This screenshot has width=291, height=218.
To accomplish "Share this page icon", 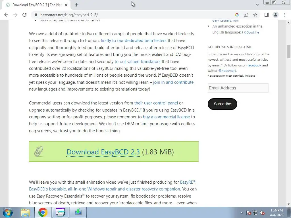I will pyautogui.click(x=246, y=15).
